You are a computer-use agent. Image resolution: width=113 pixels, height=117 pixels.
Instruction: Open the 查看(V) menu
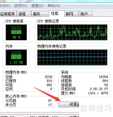pos(37,6)
